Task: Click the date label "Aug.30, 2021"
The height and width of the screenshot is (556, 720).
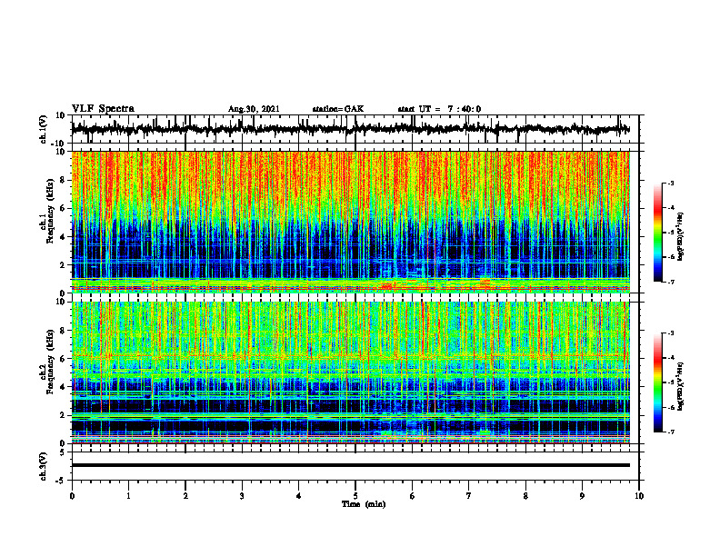Action: [254, 109]
